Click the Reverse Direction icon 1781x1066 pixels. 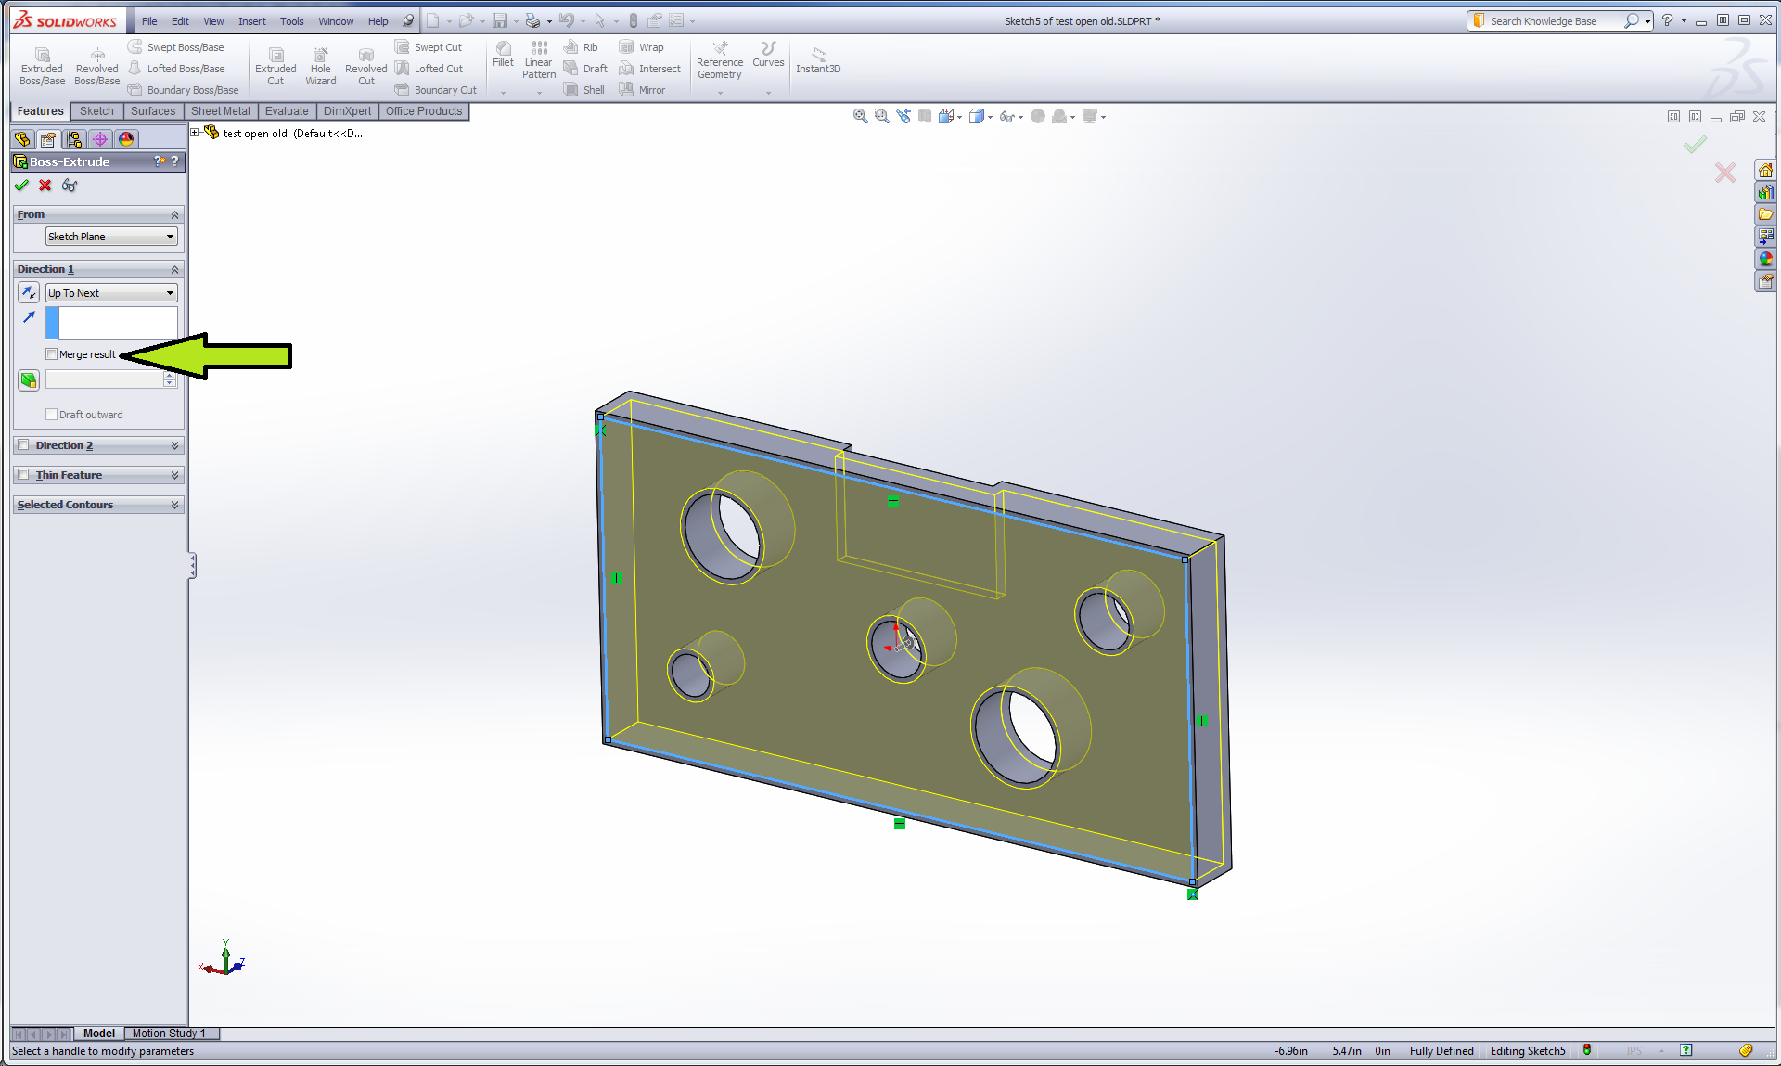click(29, 292)
